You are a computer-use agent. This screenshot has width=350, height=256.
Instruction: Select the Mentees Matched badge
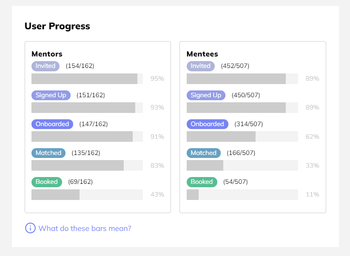pyautogui.click(x=204, y=153)
